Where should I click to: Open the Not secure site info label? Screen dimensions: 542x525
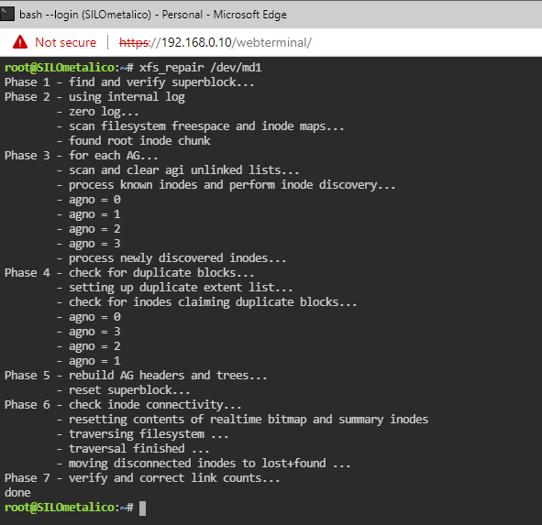(x=66, y=42)
